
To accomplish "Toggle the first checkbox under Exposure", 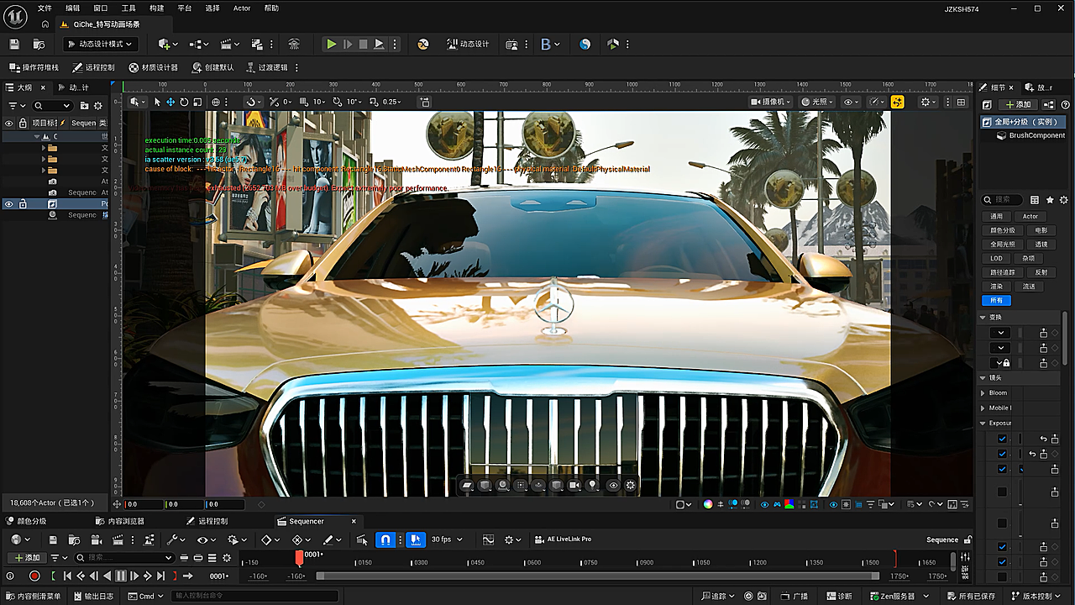I will pos(1002,439).
